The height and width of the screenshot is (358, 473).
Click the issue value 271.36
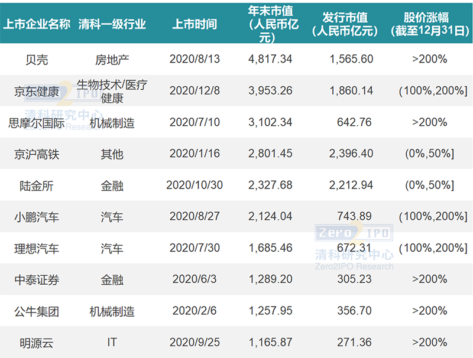(354, 342)
